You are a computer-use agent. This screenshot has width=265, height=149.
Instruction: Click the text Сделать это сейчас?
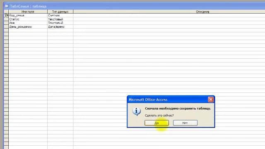[159, 115]
